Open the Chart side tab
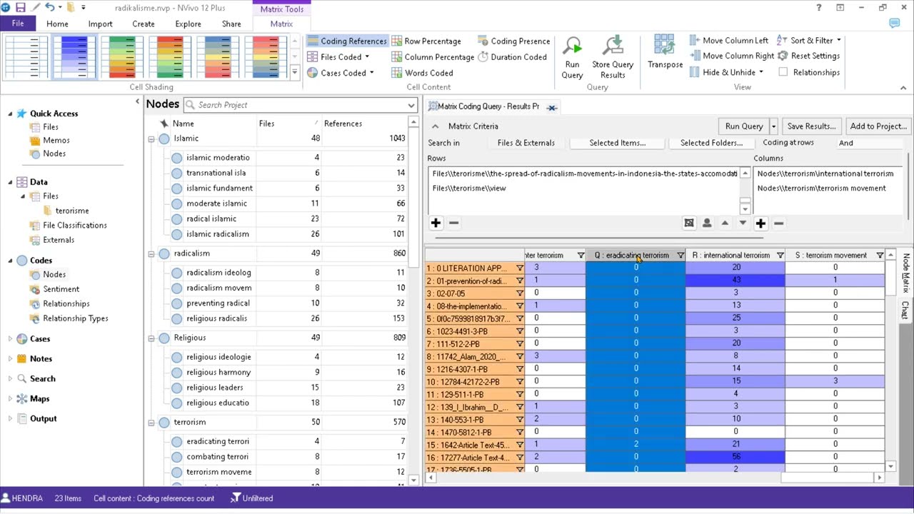 (x=905, y=310)
